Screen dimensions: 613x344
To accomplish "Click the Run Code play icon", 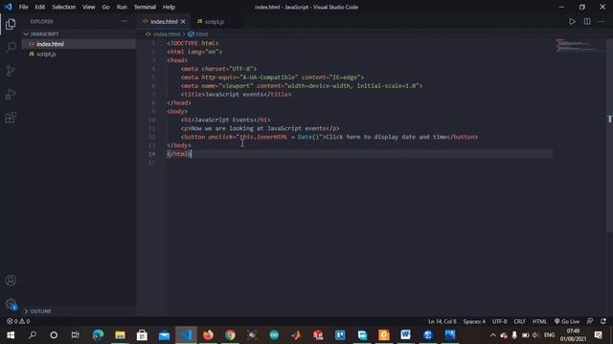I will (572, 21).
